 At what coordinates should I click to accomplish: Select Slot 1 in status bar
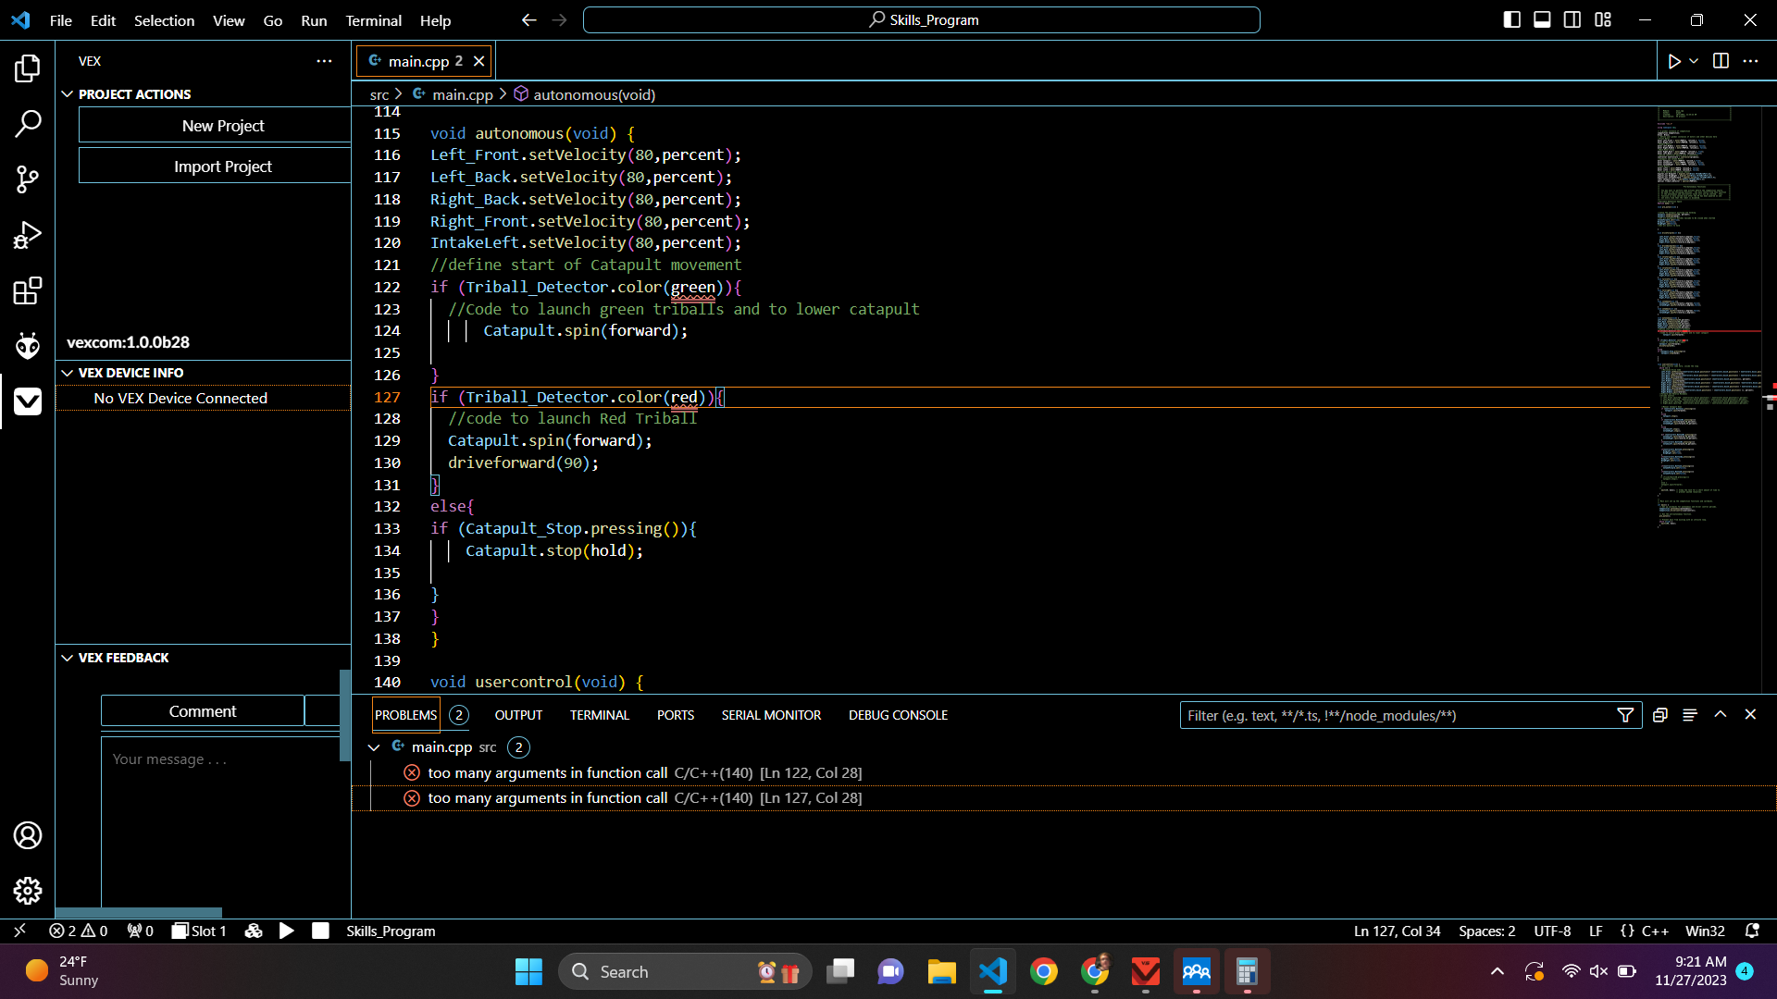coord(199,931)
